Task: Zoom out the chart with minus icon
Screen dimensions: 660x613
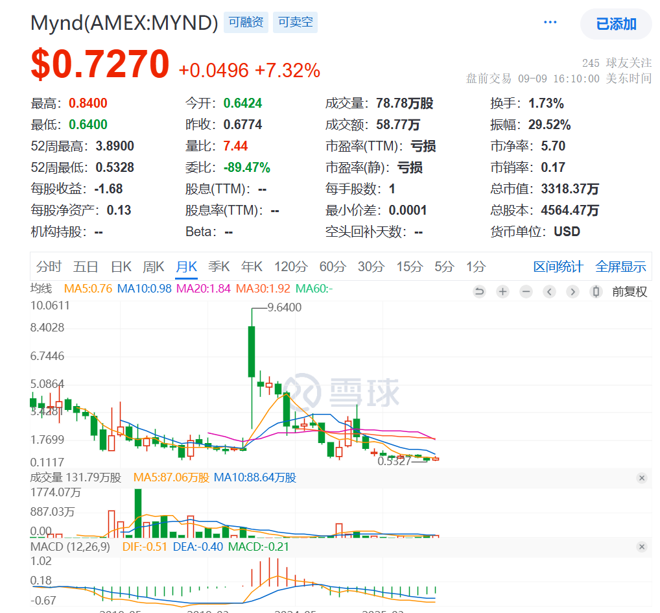Action: pyautogui.click(x=526, y=291)
